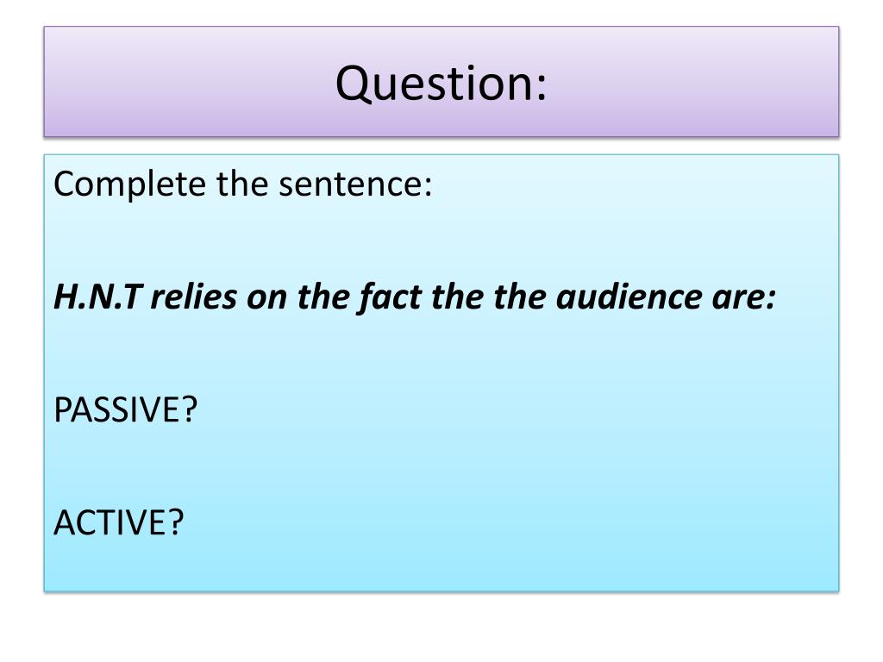
Task: Click the 'Complete the sentence:' instruction line
Action: pos(242,184)
